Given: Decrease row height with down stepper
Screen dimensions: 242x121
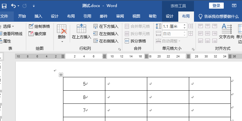Looking at the screenshot, I should (185, 28).
